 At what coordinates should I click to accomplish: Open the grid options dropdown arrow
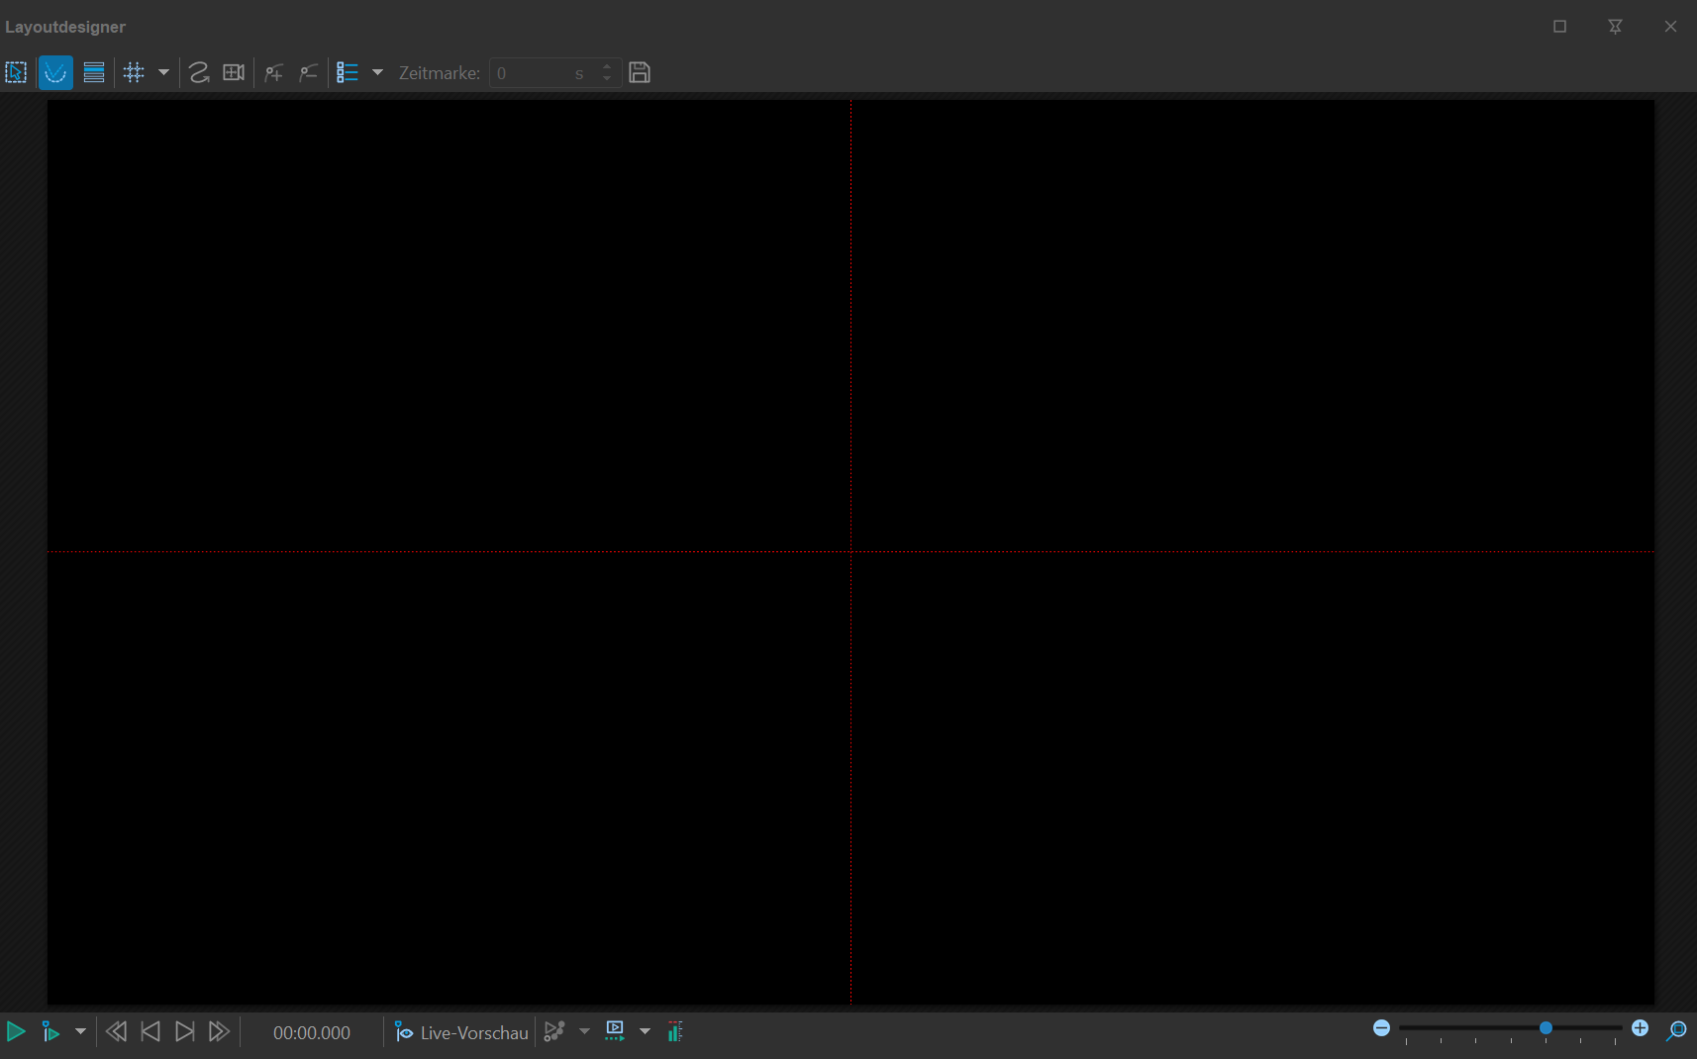(163, 72)
